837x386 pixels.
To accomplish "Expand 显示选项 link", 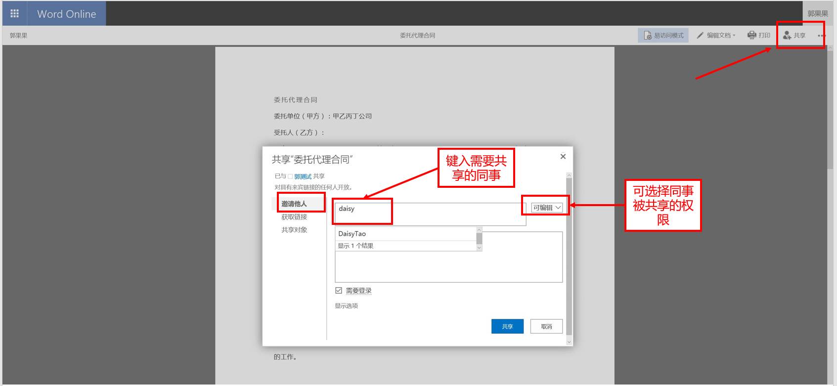I will tap(346, 306).
